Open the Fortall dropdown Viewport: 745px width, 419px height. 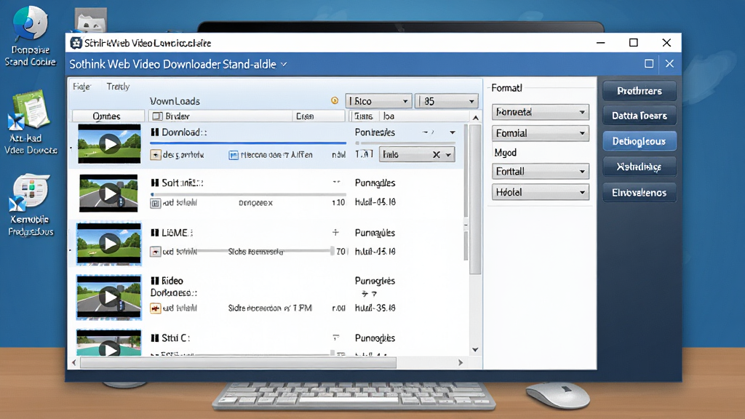pyautogui.click(x=541, y=172)
